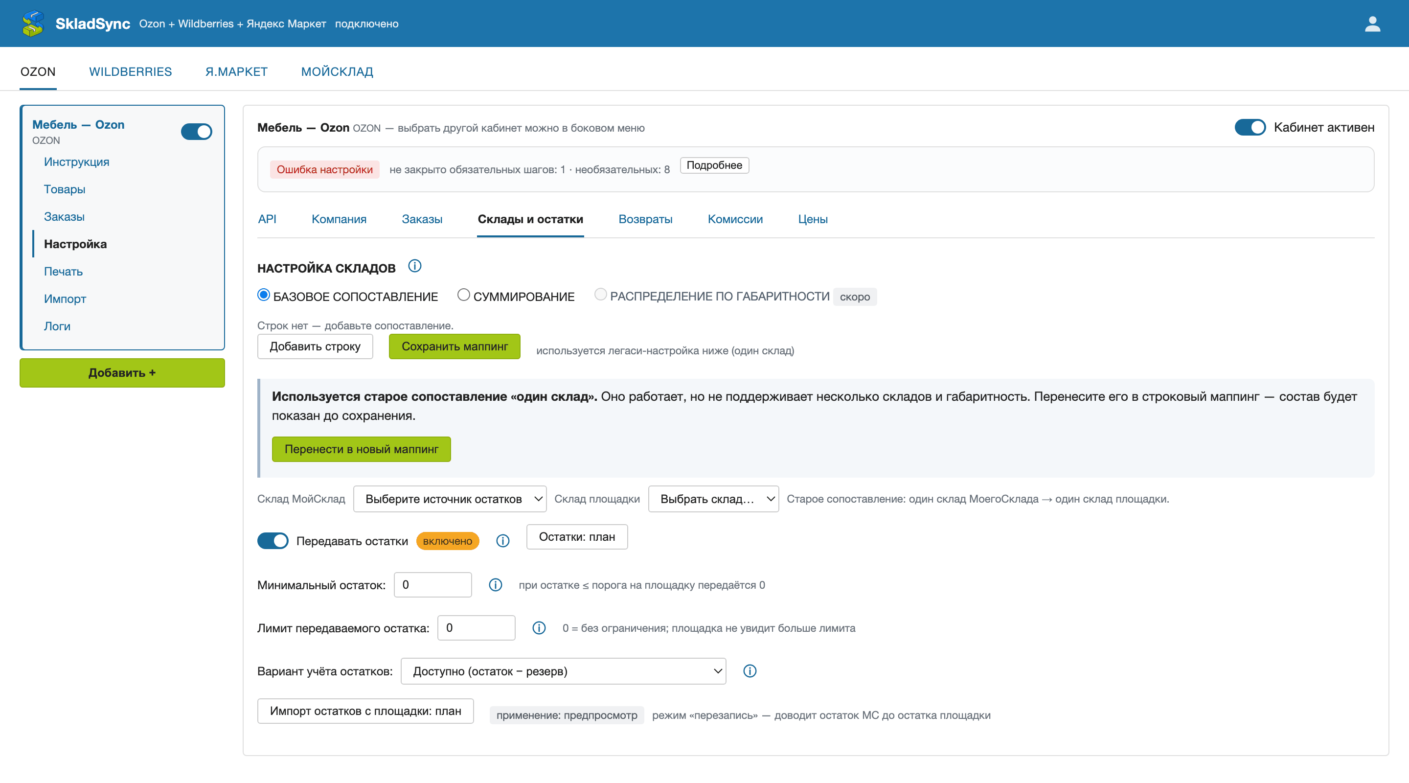Open Инструкция in the sidebar

[77, 162]
